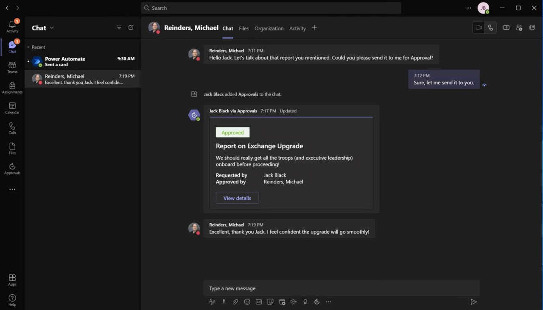Click the Type a new message field
This screenshot has width=543, height=310.
[341, 288]
